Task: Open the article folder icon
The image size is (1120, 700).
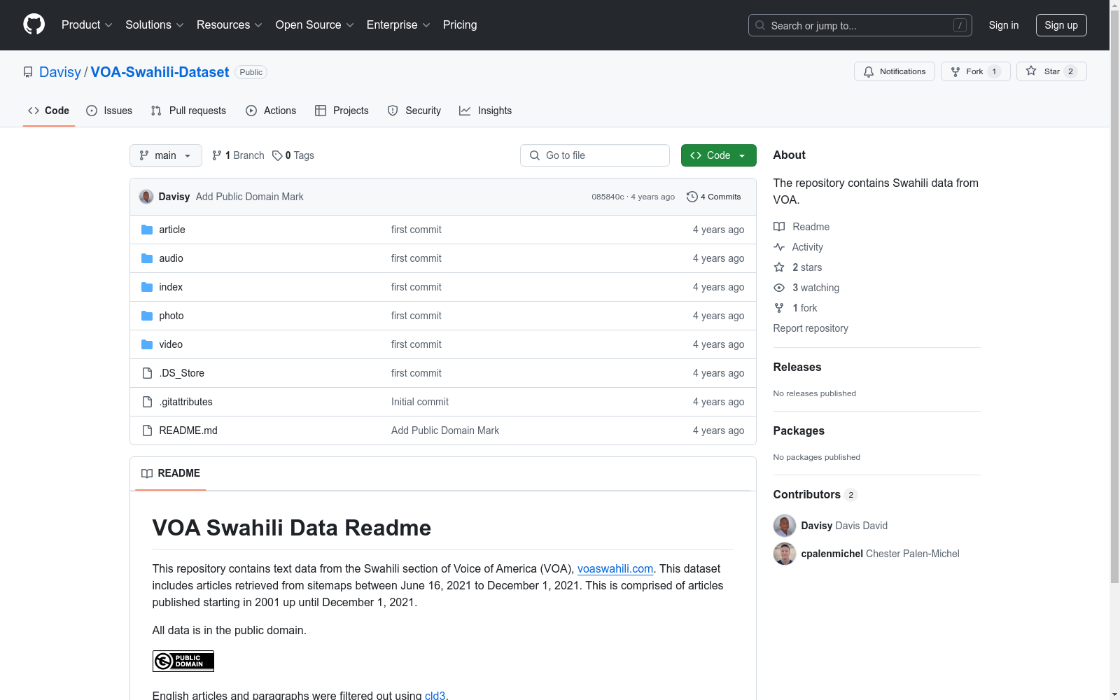Action: pyautogui.click(x=147, y=230)
